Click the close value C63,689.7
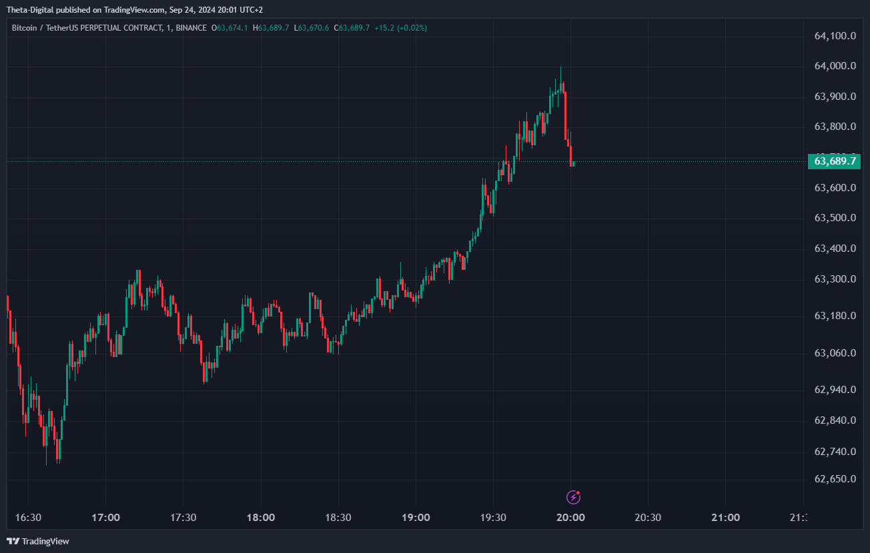This screenshot has width=870, height=553. 352,28
